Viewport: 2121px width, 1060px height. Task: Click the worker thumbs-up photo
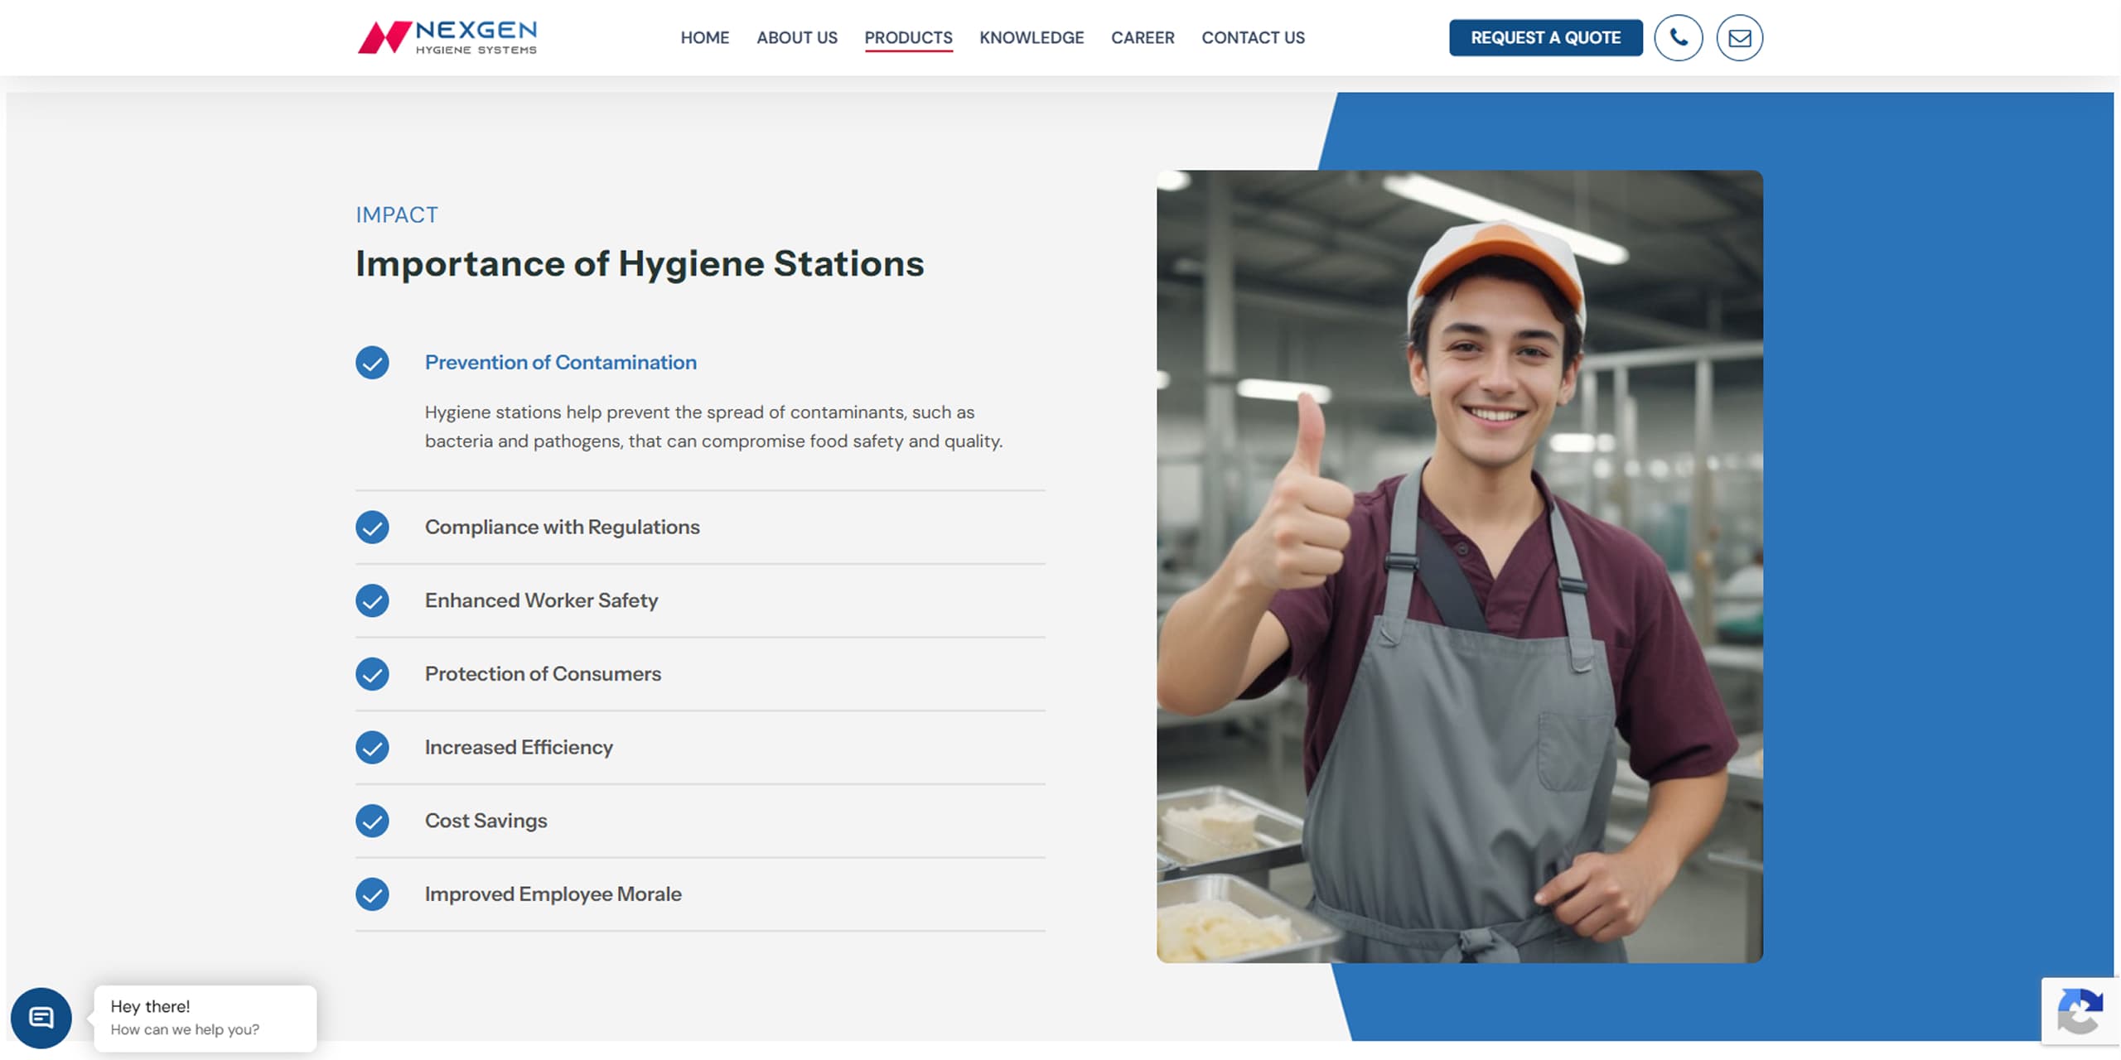click(1459, 566)
